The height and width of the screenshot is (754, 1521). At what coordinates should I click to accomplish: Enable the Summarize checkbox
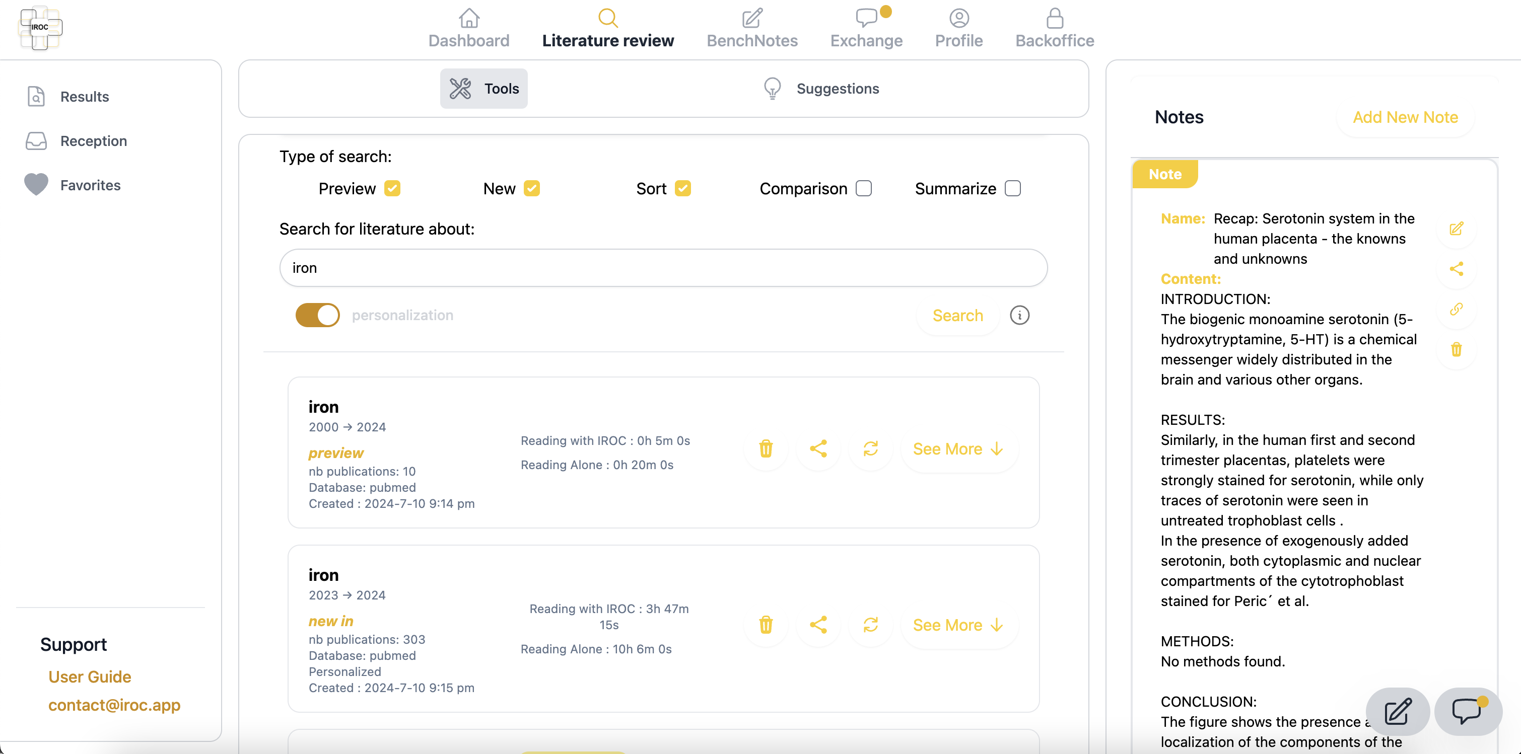(x=1012, y=188)
